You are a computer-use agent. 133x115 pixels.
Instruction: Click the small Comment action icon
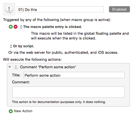pyautogui.click(x=16, y=67)
